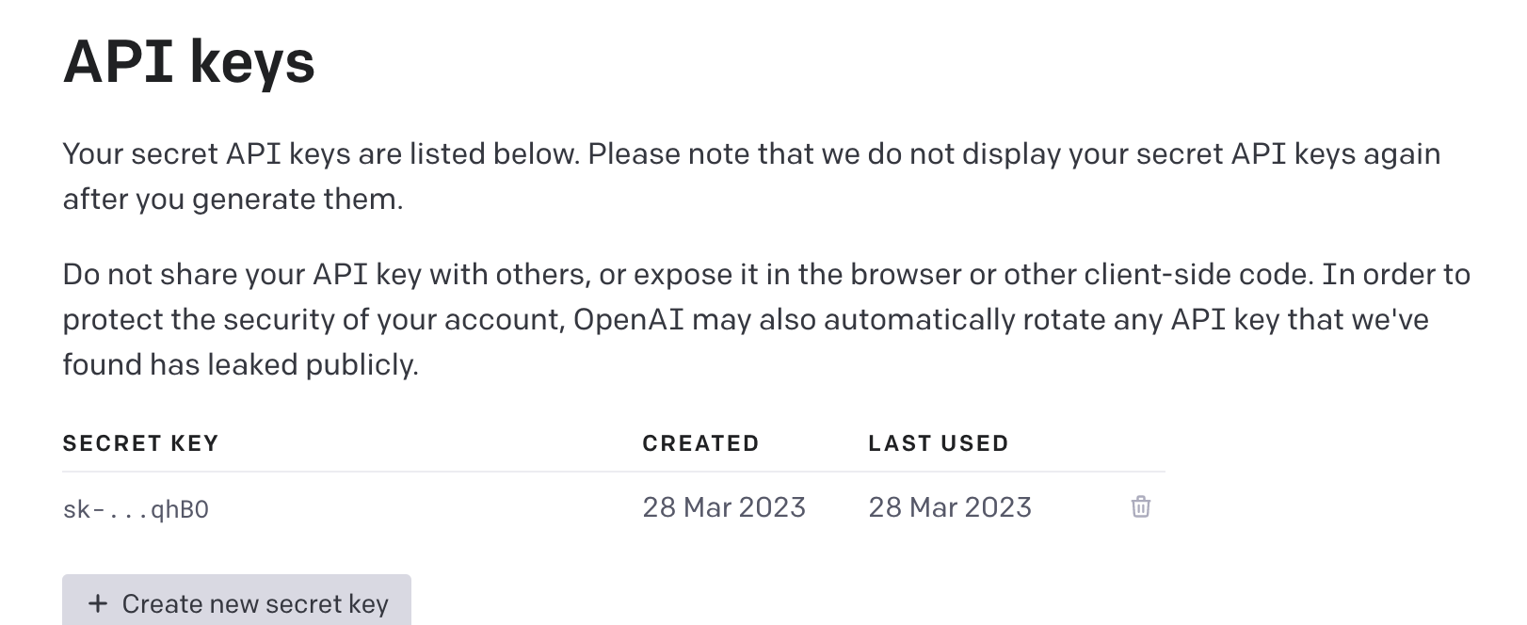Viewport: 1527px width, 625px height.
Task: Click the API keys page heading
Action: point(188,62)
